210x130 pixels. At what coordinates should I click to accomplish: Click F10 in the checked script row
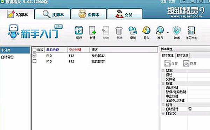pyautogui.click(x=49, y=56)
